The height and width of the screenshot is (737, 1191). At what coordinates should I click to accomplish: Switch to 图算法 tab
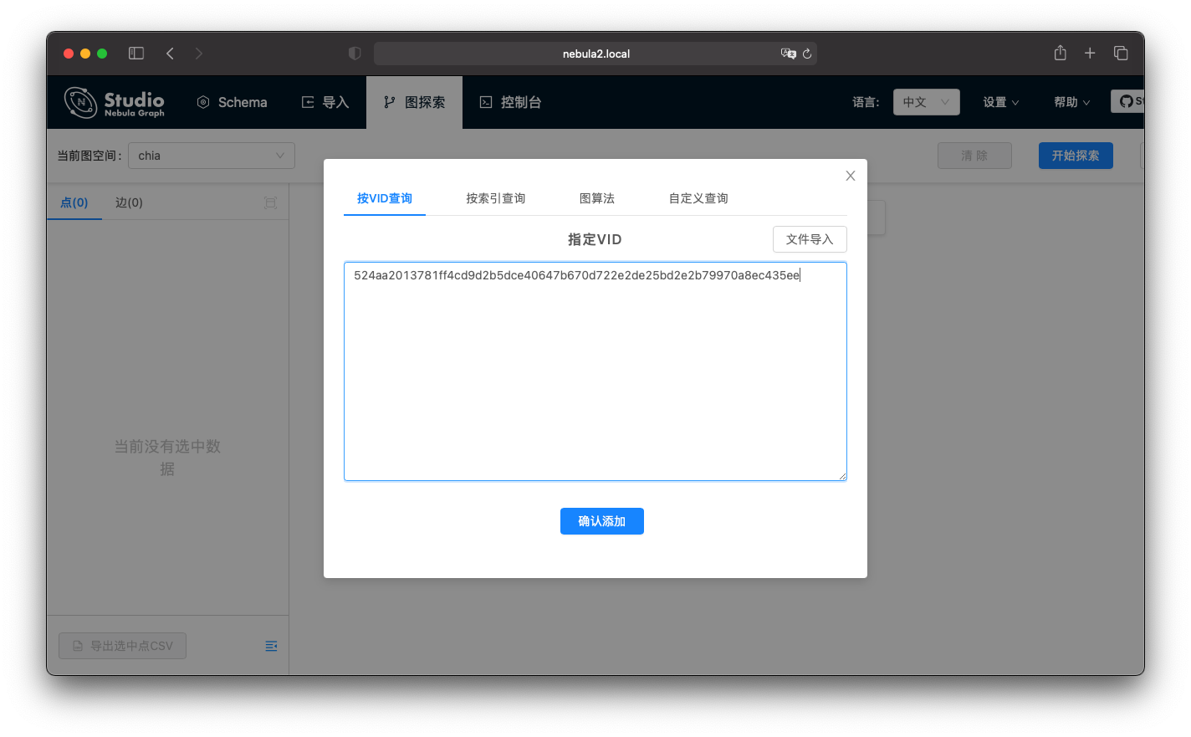(x=597, y=198)
